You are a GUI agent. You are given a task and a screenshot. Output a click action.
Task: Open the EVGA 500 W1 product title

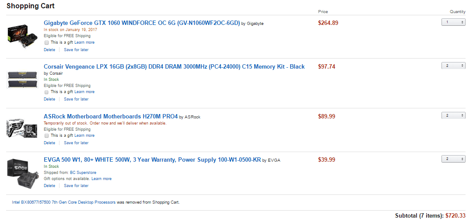[152, 160]
